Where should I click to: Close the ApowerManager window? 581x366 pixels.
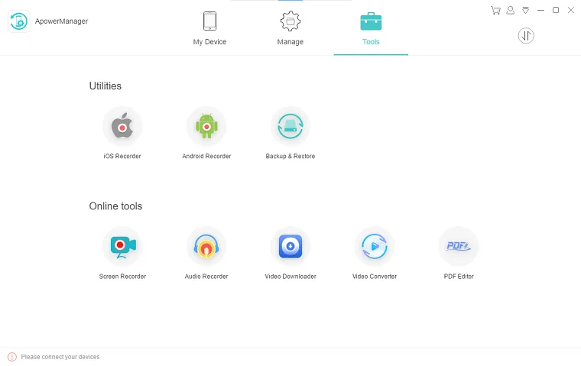(x=571, y=11)
